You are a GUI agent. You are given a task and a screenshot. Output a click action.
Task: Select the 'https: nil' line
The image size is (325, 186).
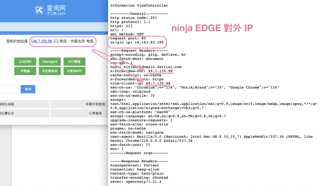[x=121, y=26]
